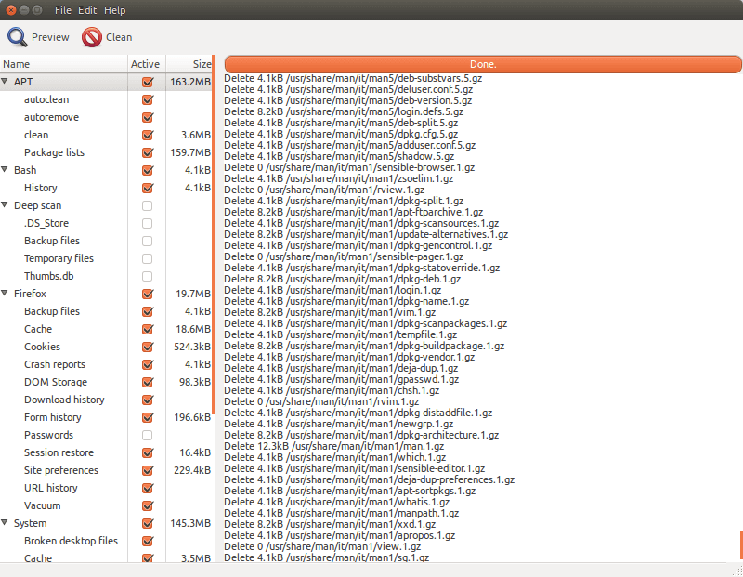Click log line login.defs.5.gz

click(344, 111)
